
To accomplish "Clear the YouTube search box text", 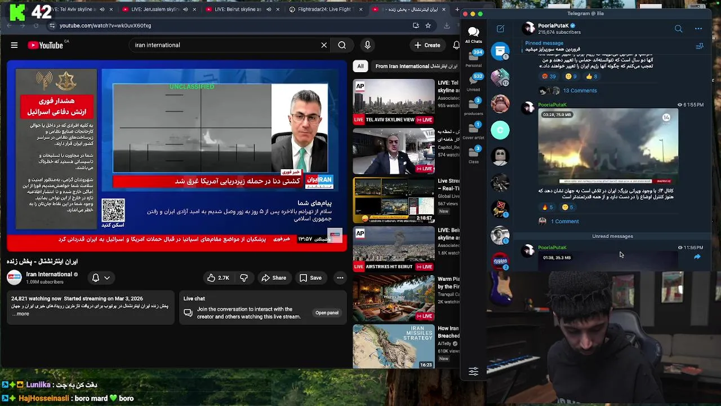I will click(x=324, y=45).
